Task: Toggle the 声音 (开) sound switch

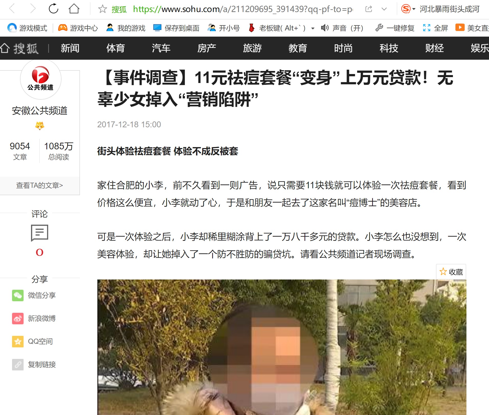Action: click(342, 28)
